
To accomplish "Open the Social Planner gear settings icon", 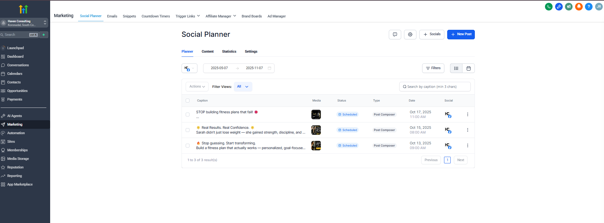I will click(x=410, y=35).
